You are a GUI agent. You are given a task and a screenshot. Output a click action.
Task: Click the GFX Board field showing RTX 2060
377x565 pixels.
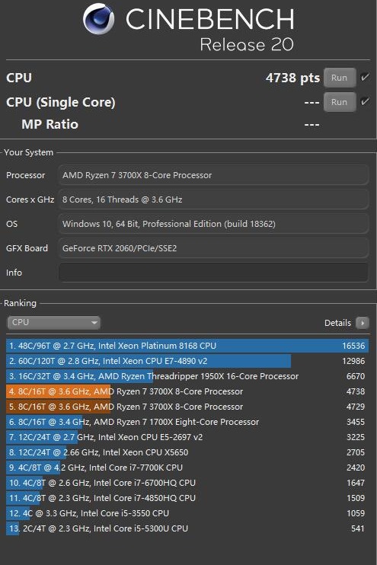(213, 248)
